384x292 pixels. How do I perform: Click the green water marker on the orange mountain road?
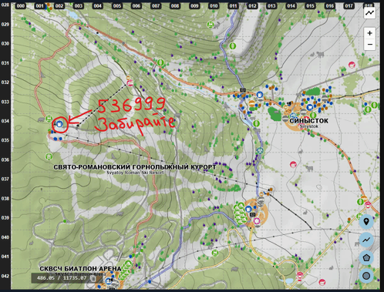click(x=160, y=62)
